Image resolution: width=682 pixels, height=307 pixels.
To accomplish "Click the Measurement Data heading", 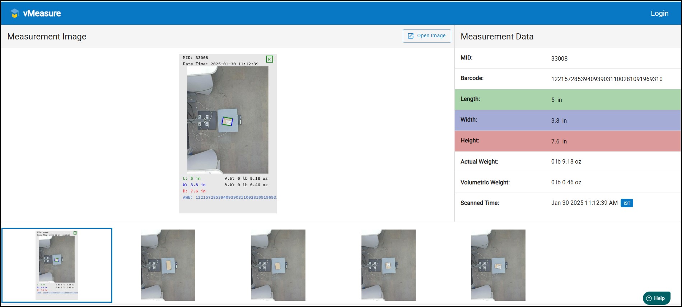I will [497, 37].
